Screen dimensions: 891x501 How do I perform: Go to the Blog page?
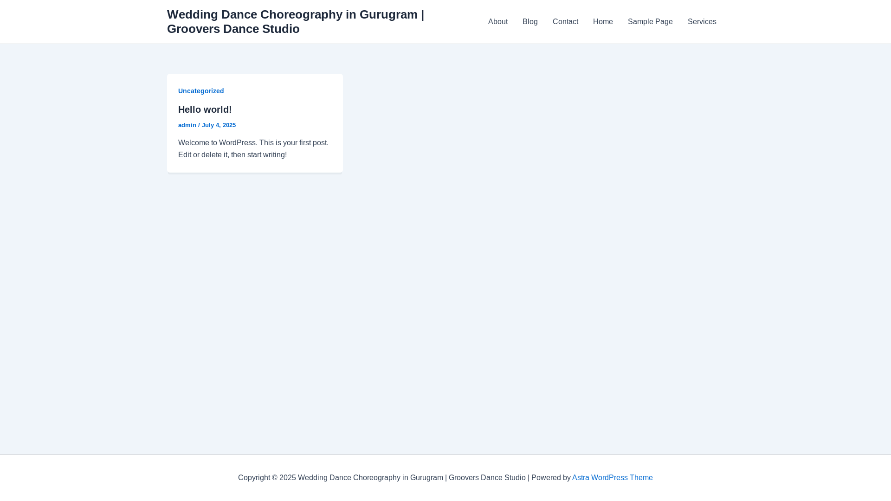pyautogui.click(x=530, y=22)
